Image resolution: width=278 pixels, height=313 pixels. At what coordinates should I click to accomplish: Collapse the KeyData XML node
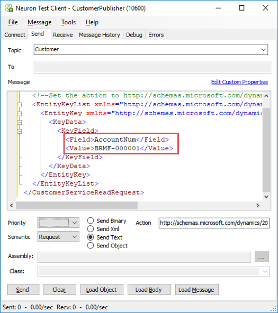pyautogui.click(x=20, y=122)
